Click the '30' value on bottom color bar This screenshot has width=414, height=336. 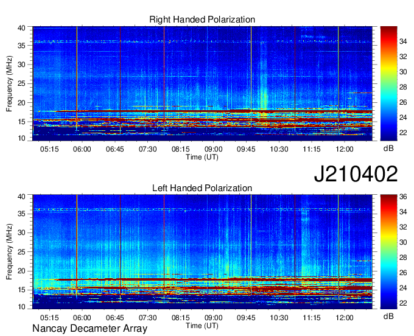[x=403, y=242]
